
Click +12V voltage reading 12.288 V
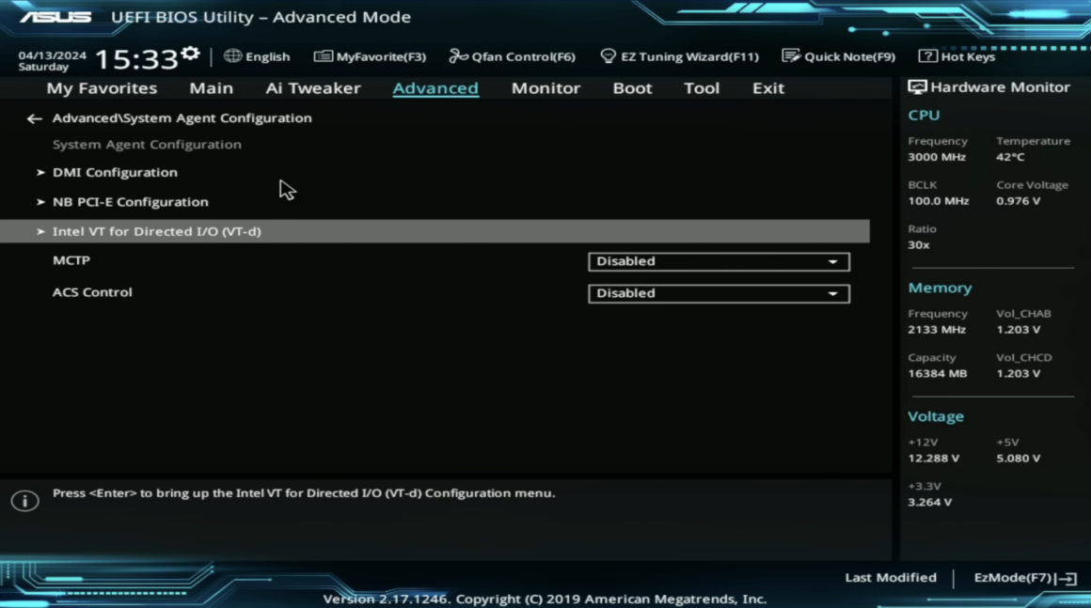(933, 459)
